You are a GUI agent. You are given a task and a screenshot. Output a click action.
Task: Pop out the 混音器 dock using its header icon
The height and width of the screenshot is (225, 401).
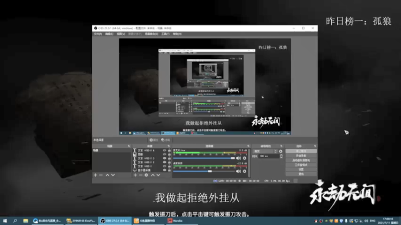[248, 146]
